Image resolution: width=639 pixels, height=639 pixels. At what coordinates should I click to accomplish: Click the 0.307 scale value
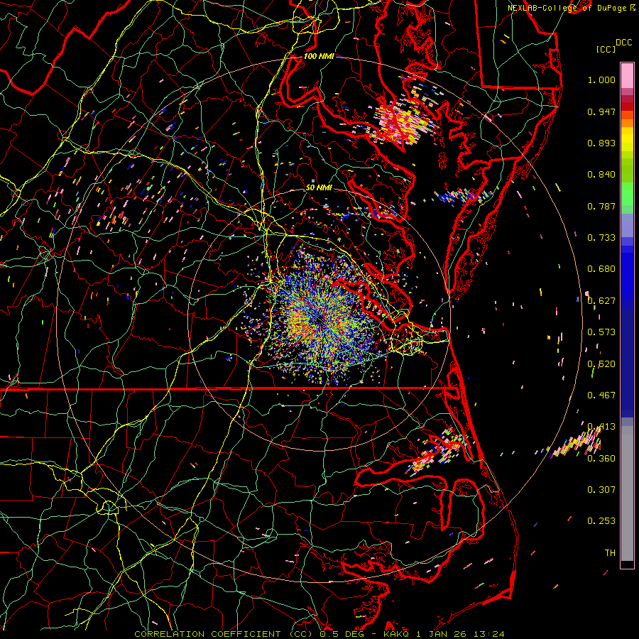(x=601, y=490)
